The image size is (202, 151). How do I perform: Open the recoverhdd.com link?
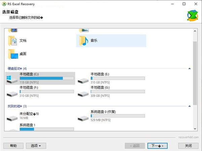tap(188, 137)
